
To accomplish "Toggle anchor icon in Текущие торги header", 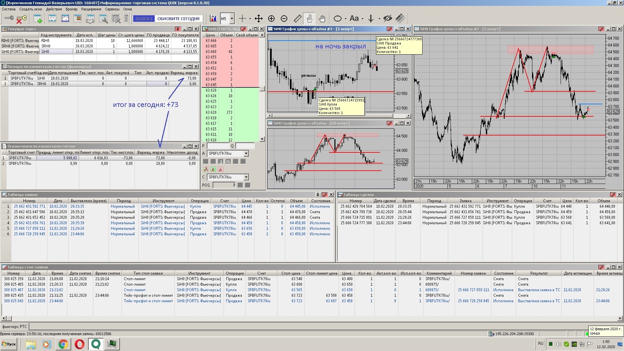I will 177,29.
